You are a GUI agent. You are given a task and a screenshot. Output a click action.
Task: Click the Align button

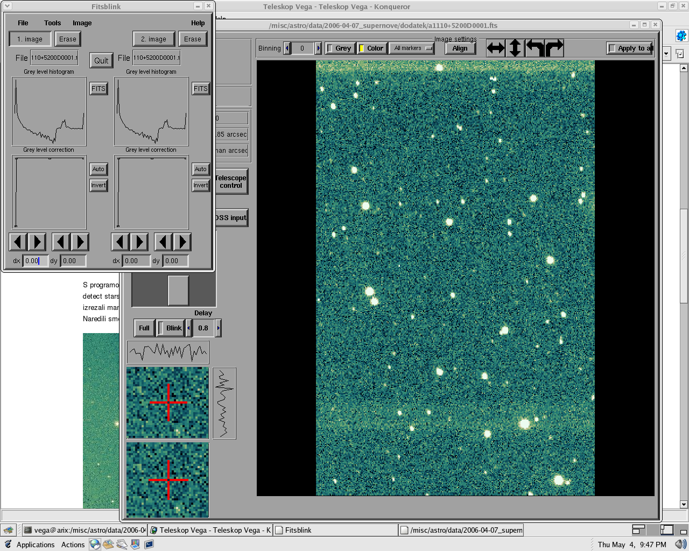click(460, 48)
